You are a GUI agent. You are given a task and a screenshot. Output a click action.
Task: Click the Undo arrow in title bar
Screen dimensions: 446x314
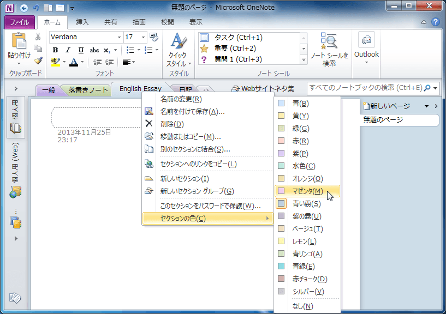point(36,8)
